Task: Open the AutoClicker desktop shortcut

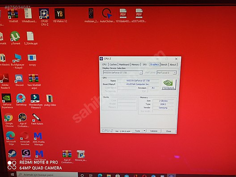Action: click(x=107, y=15)
